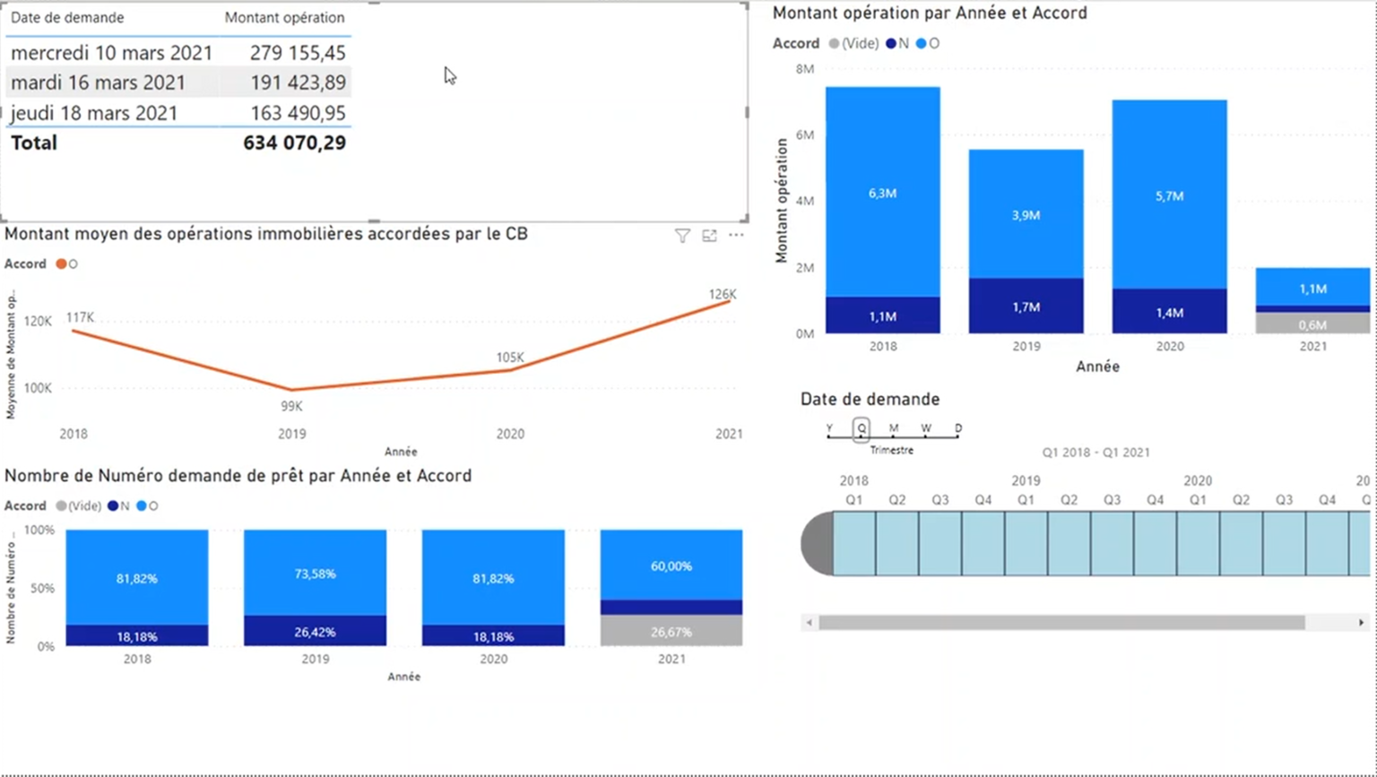The height and width of the screenshot is (777, 1377).
Task: Toggle the 'O' legend on the Accord line chart
Action: tap(70, 263)
